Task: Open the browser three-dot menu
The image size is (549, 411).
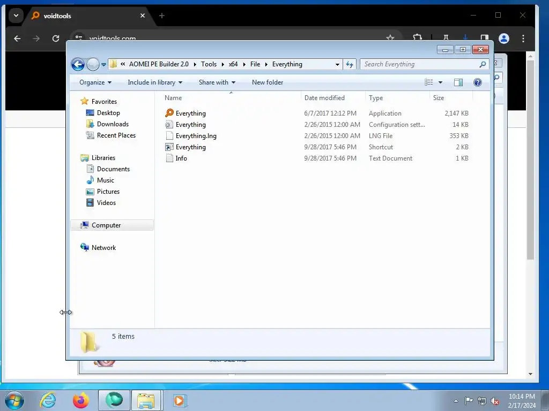Action: pyautogui.click(x=523, y=39)
